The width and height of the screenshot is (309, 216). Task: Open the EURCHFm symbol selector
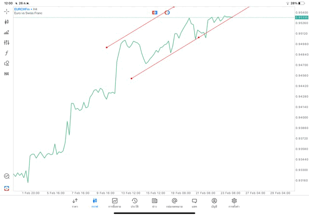pos(23,9)
